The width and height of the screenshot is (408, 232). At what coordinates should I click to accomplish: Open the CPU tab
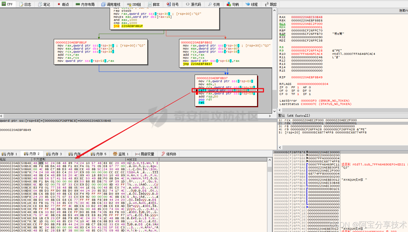point(8,4)
